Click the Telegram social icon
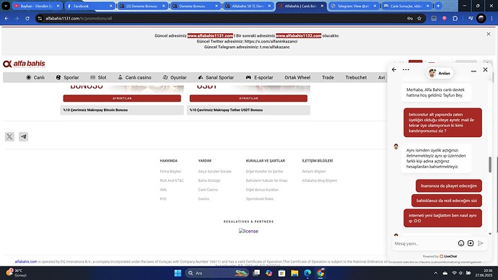498x280 pixels. [24, 136]
